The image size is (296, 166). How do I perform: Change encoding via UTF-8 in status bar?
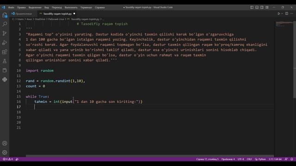(x=240, y=159)
